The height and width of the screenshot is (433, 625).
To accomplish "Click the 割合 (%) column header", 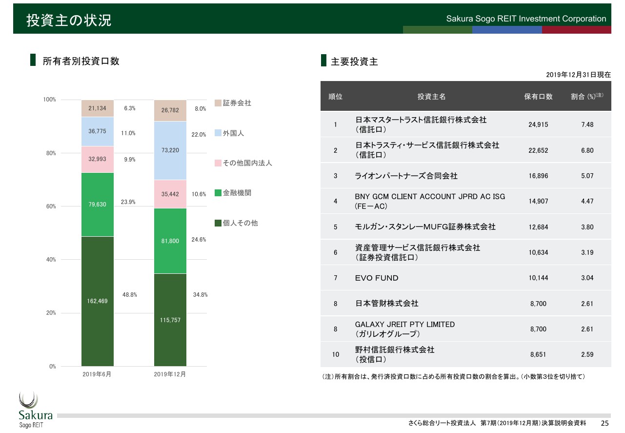I will click(587, 96).
